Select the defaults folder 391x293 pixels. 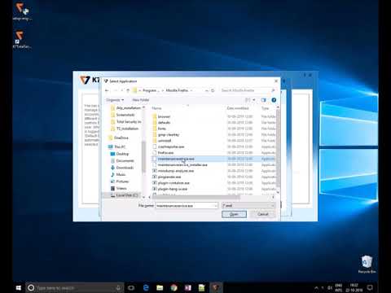(x=164, y=123)
